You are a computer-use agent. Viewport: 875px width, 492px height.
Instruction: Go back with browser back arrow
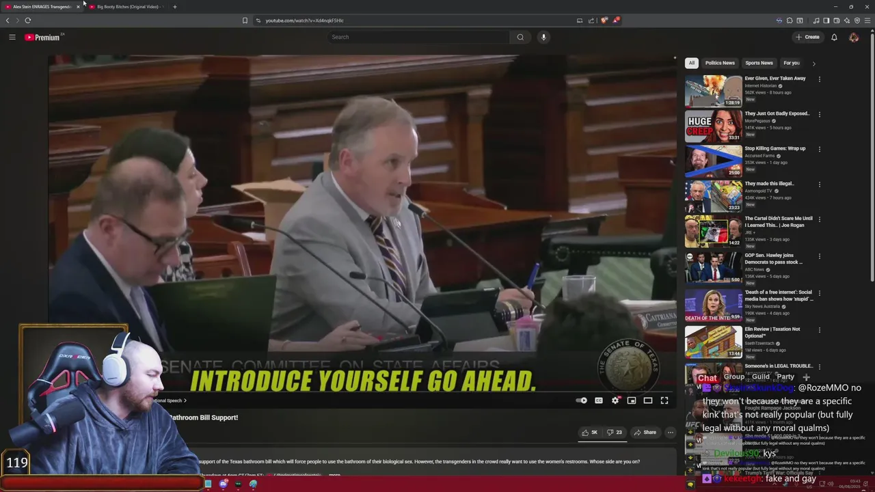8,20
